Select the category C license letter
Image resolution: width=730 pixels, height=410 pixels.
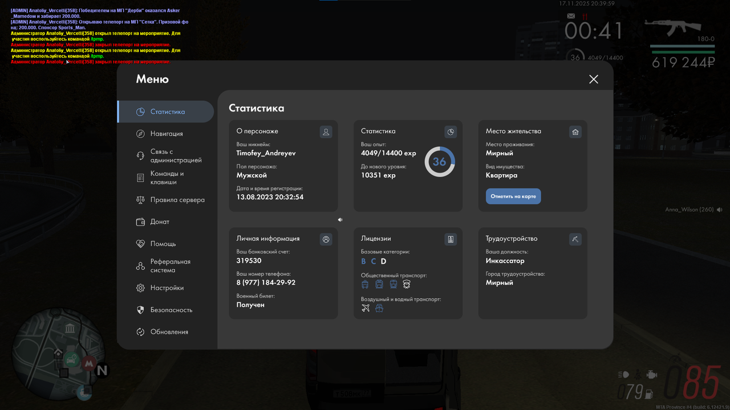[374, 261]
